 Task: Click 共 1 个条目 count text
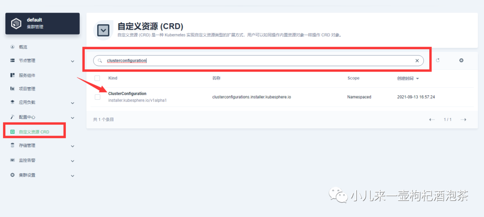[104, 119]
